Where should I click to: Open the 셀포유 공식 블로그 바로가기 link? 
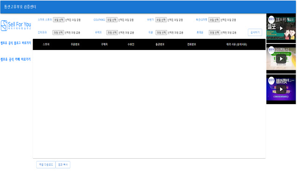16,43
